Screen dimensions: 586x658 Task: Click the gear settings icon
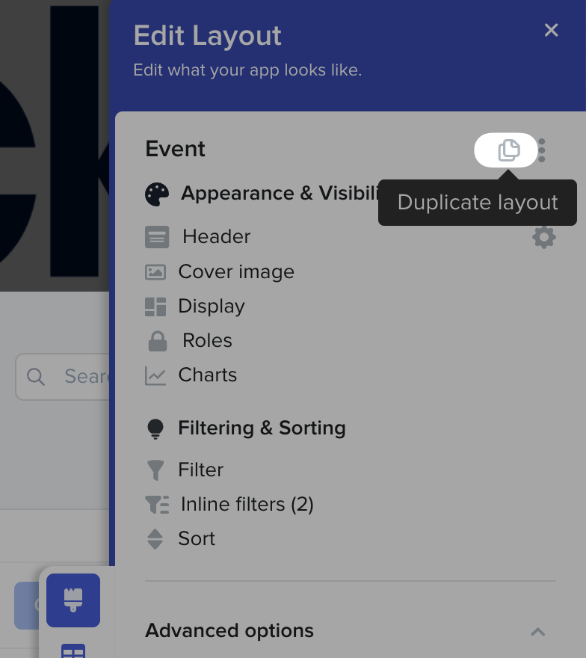(x=543, y=238)
